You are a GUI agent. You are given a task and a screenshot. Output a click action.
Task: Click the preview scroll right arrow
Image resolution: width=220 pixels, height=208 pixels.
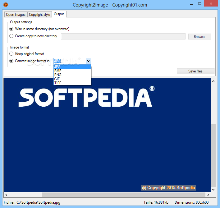(x=208, y=195)
